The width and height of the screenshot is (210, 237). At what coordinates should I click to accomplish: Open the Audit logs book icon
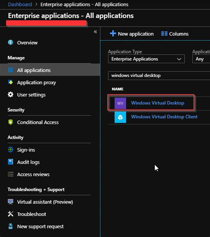pyautogui.click(x=11, y=162)
